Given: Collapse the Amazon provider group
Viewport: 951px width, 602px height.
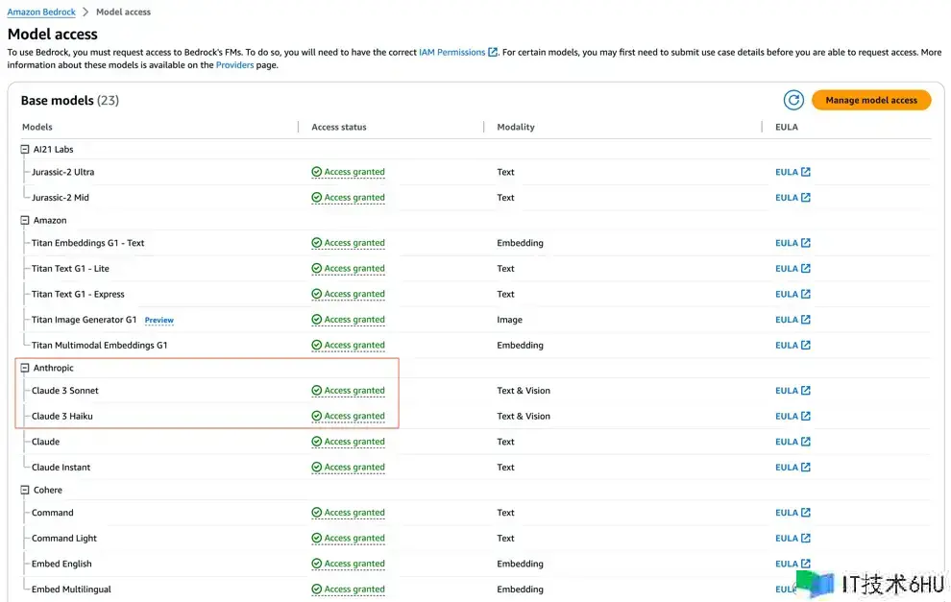Looking at the screenshot, I should pos(26,221).
